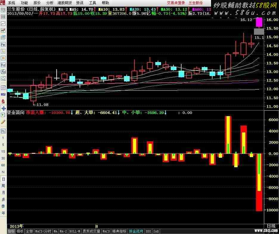Click the wave indicator icon
The height and width of the screenshot is (234, 279).
click(3, 88)
